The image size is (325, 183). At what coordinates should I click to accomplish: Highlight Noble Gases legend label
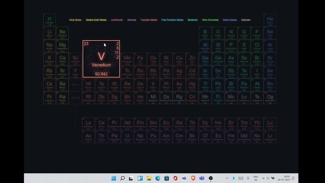(230, 20)
